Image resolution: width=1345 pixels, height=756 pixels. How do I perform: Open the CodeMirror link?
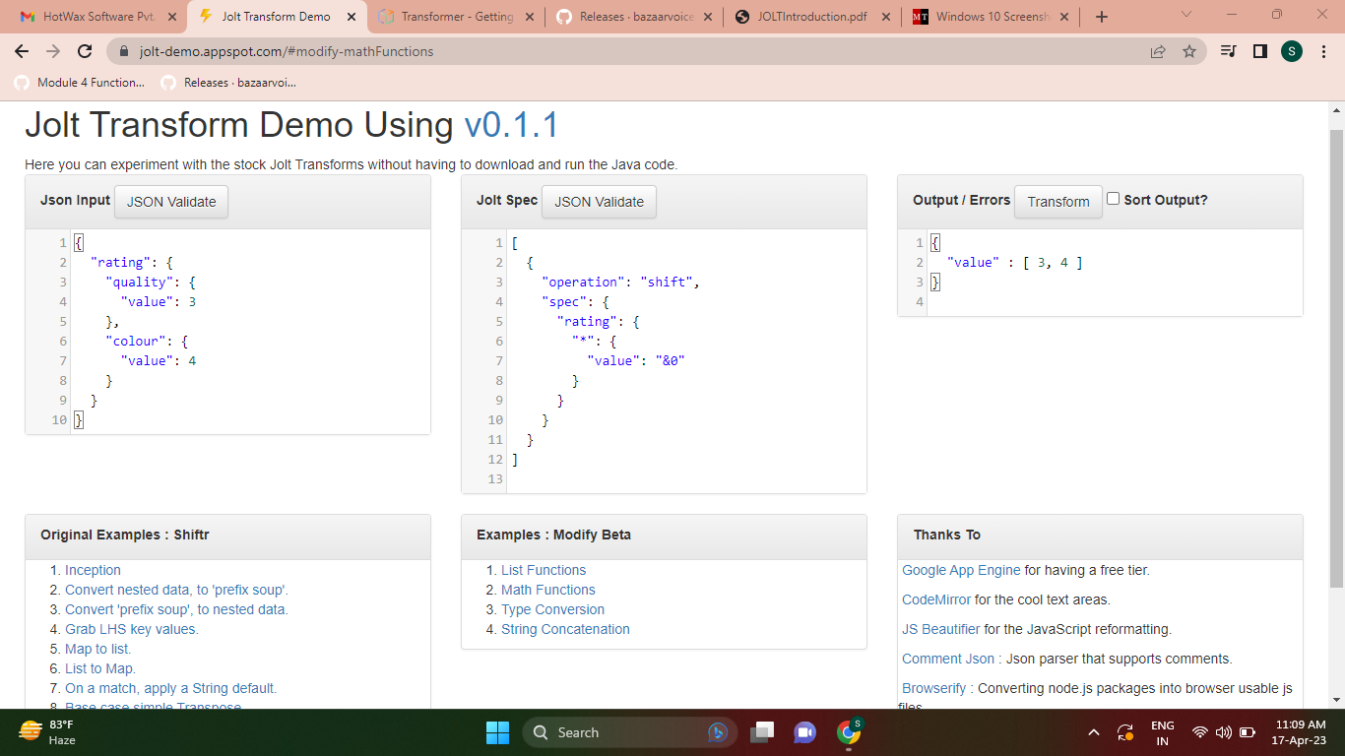936,599
